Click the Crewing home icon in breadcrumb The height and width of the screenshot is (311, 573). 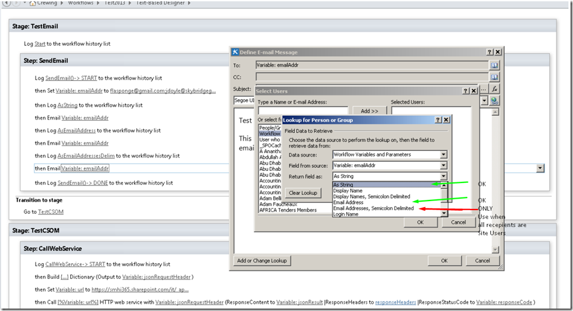tap(32, 3)
